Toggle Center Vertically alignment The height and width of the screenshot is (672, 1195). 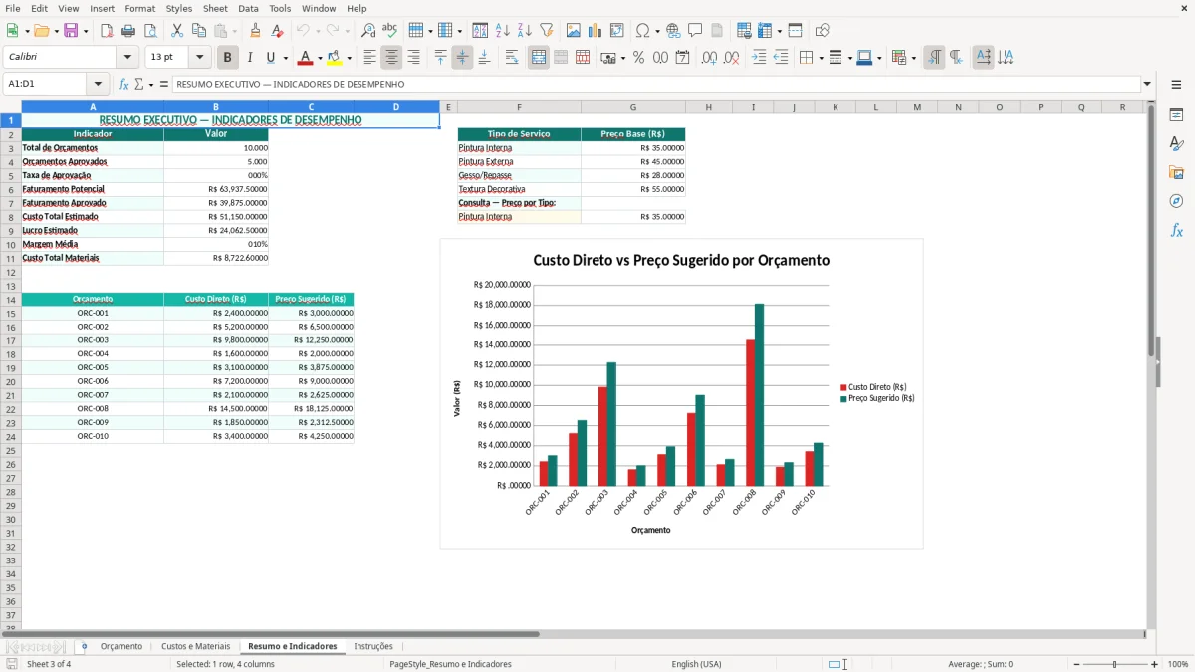462,58
